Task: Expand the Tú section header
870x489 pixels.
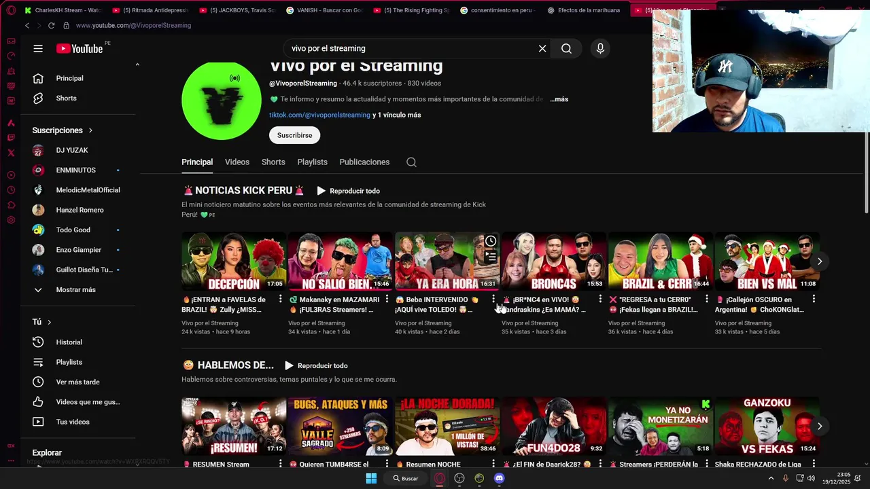Action: point(41,322)
